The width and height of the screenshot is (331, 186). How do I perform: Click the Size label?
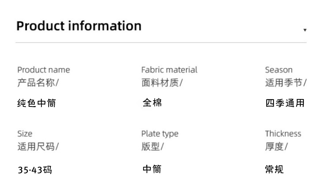[x=25, y=134]
